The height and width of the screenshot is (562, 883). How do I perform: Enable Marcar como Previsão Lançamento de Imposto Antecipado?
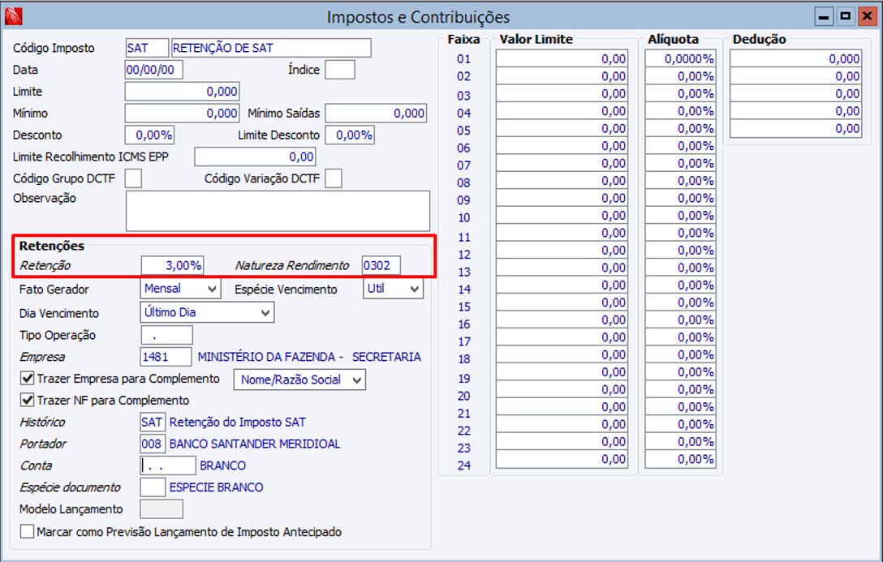click(x=27, y=531)
